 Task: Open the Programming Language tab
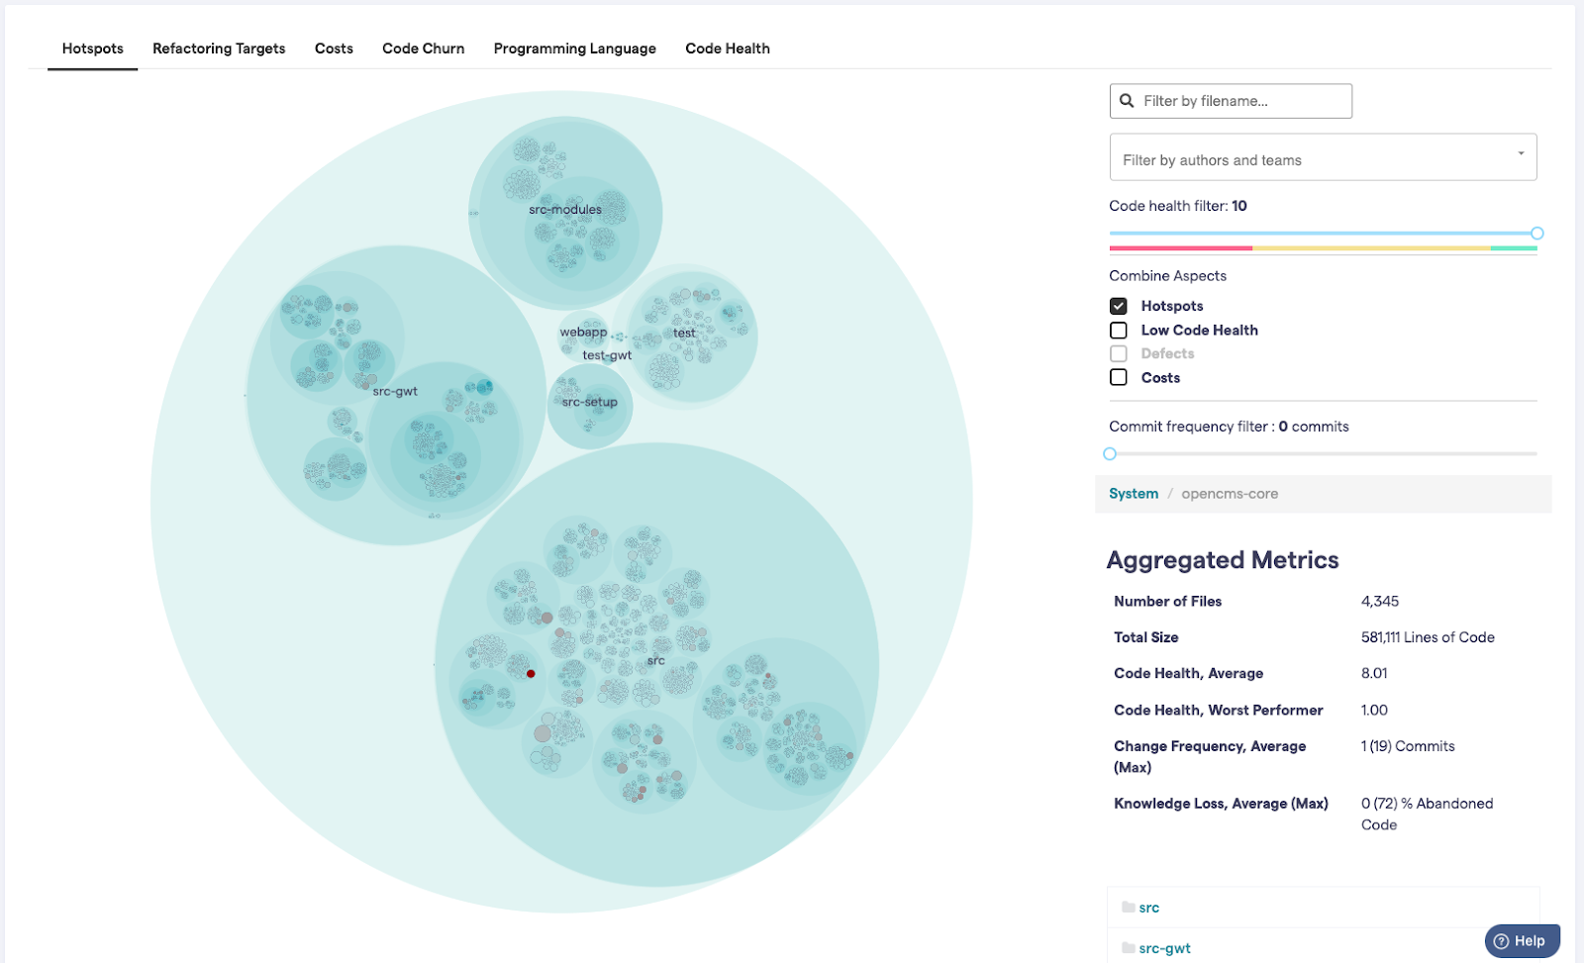point(574,48)
